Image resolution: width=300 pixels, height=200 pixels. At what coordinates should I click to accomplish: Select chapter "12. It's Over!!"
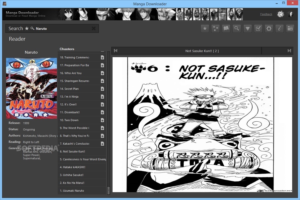[x=82, y=104]
